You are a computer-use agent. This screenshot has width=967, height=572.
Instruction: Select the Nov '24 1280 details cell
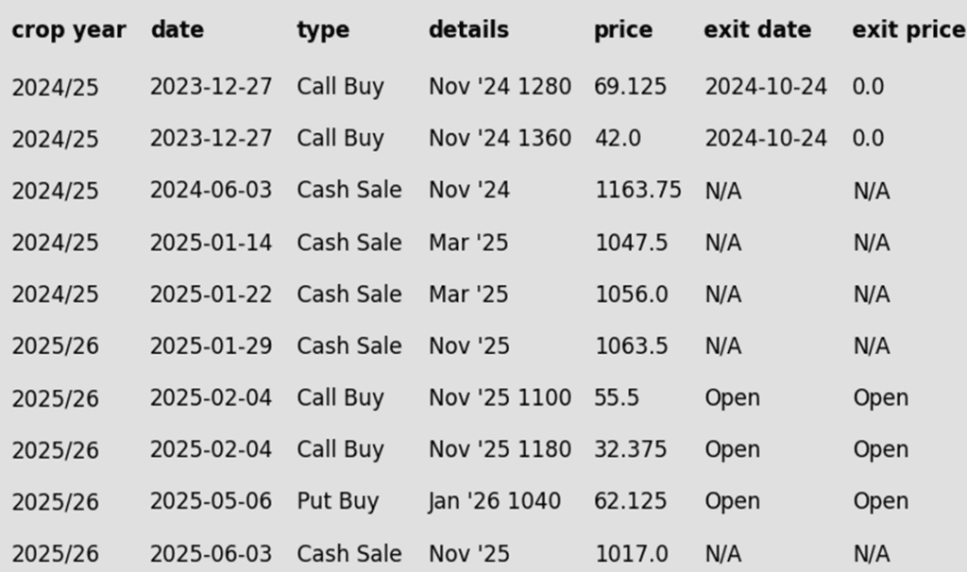500,86
